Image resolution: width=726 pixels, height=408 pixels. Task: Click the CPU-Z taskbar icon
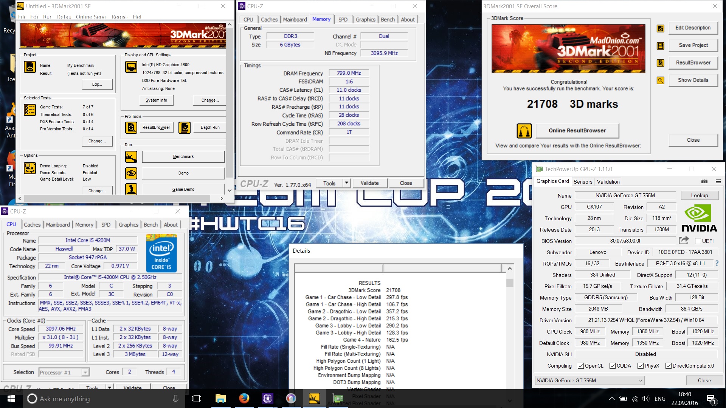coord(267,399)
